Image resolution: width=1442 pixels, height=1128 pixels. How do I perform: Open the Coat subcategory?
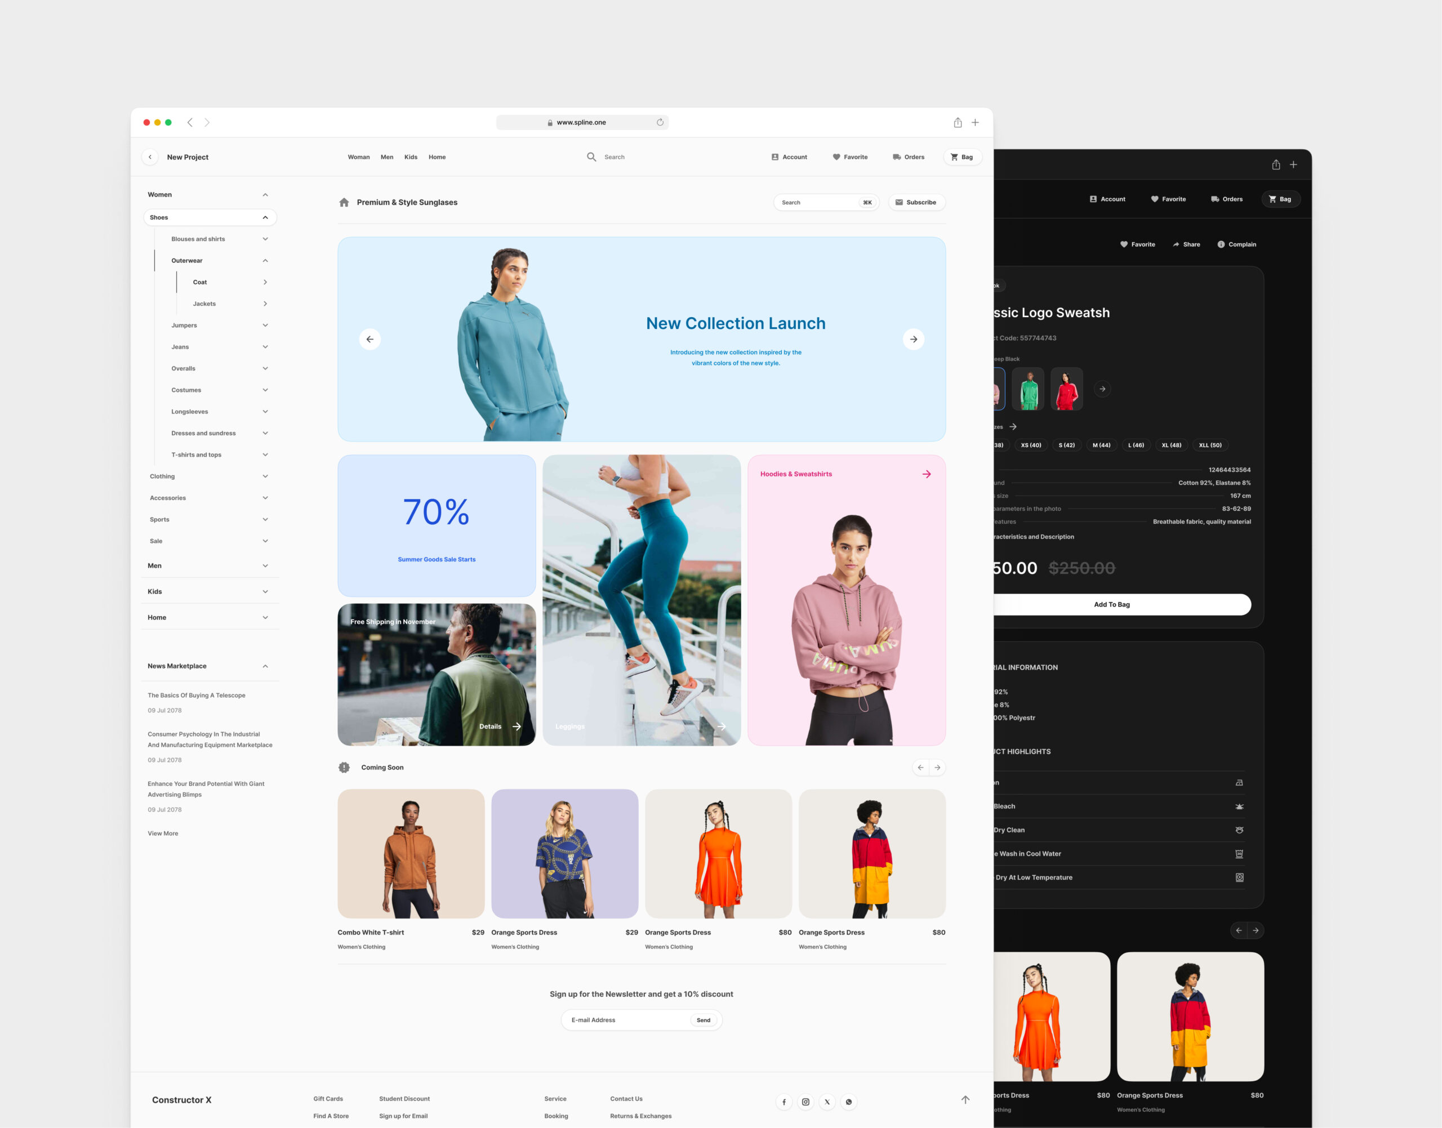pos(265,282)
